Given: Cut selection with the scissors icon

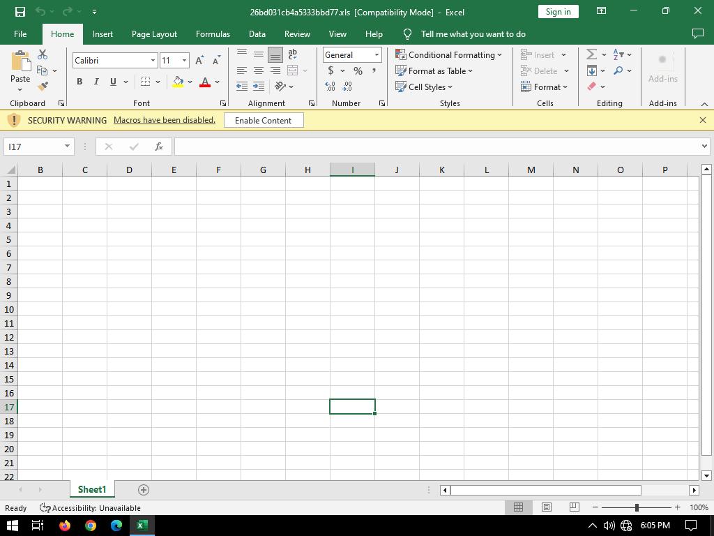Looking at the screenshot, I should 43,54.
